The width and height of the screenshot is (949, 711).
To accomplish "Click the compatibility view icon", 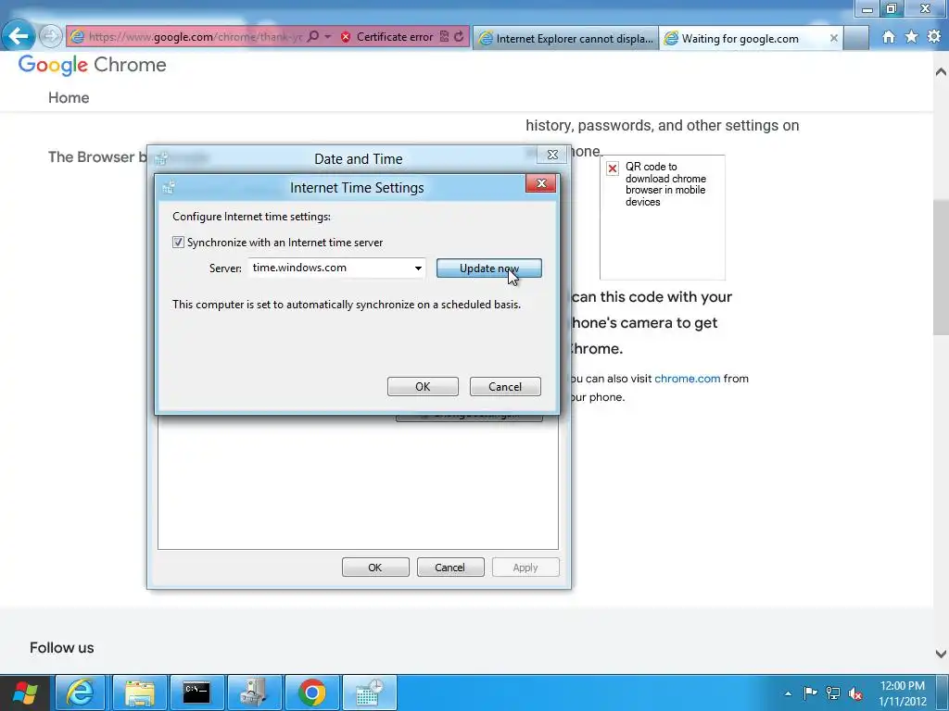I will 444,36.
